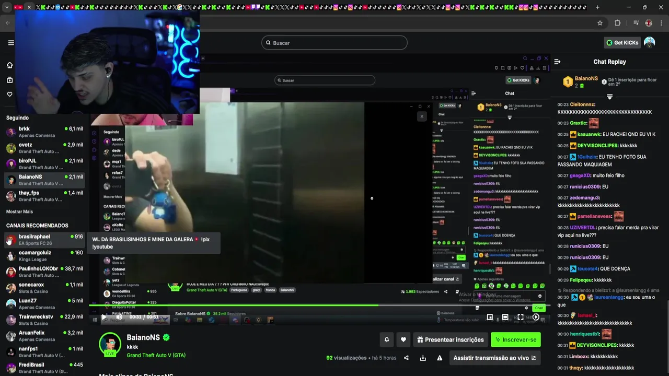The width and height of the screenshot is (669, 376).
Task: Click the BaianoNS channel name below the video
Action: click(143, 337)
